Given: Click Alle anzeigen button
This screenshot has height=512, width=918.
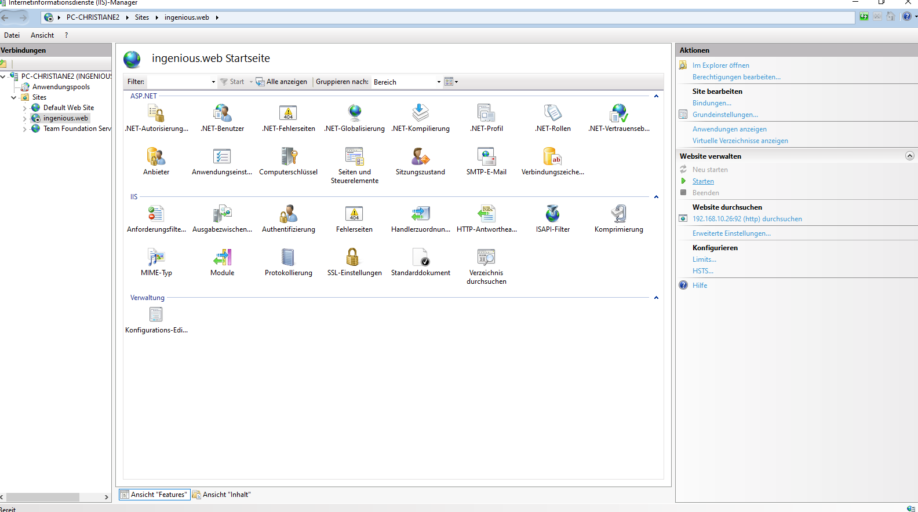Looking at the screenshot, I should (x=282, y=82).
